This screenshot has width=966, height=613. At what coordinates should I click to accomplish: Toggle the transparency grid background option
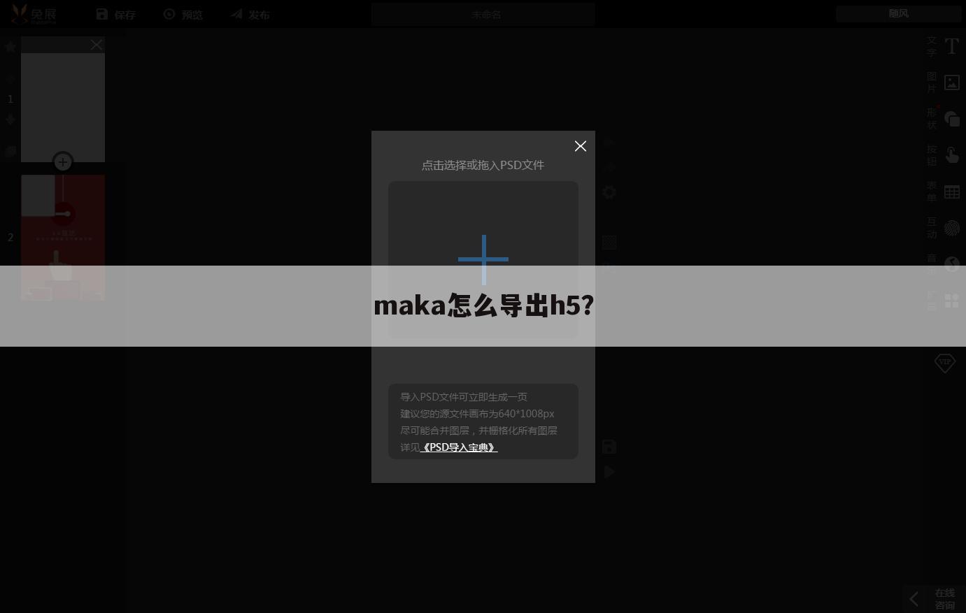[x=609, y=242]
